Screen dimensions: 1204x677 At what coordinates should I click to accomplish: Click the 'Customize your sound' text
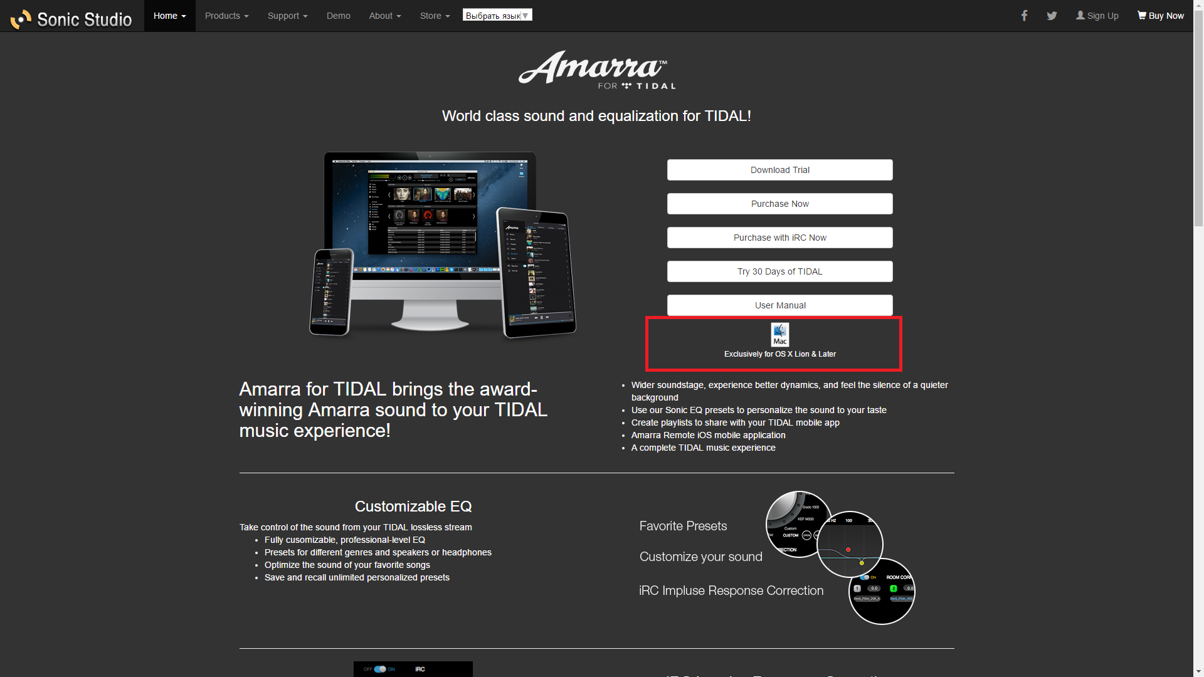701,557
